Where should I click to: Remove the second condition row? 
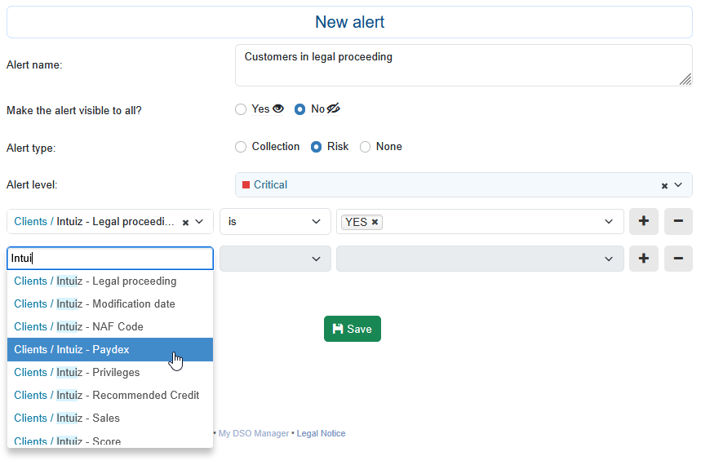tap(678, 259)
